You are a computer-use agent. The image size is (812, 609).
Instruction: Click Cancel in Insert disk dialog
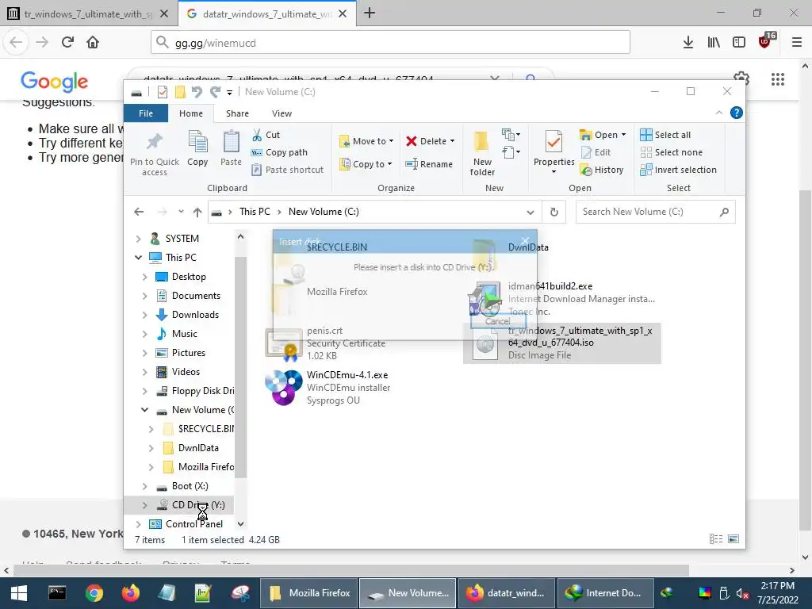coord(498,321)
